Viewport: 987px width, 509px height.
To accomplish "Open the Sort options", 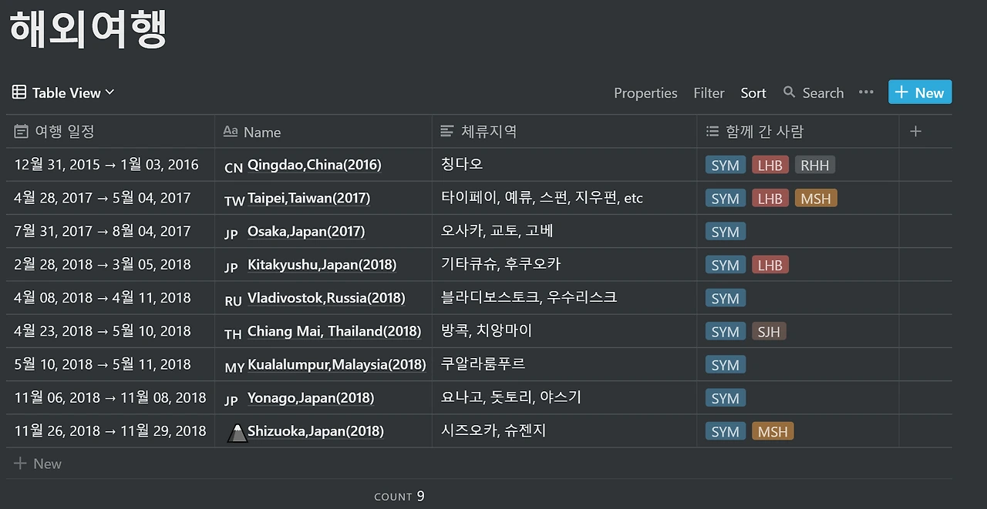I will [x=753, y=93].
